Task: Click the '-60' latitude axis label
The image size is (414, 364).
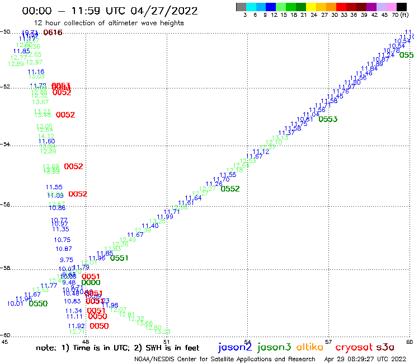Action: [4, 335]
